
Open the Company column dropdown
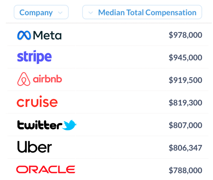[x=41, y=12]
